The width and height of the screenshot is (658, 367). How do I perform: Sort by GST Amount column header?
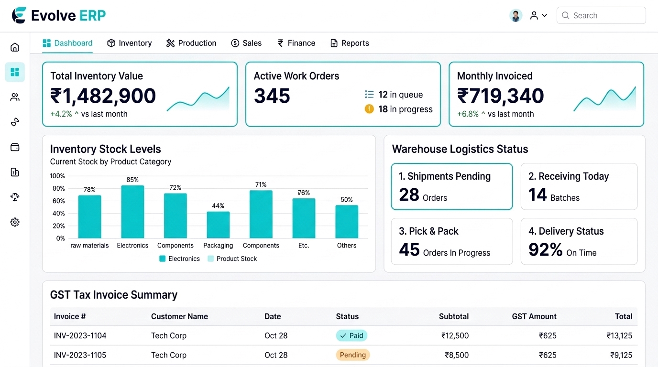tap(534, 316)
